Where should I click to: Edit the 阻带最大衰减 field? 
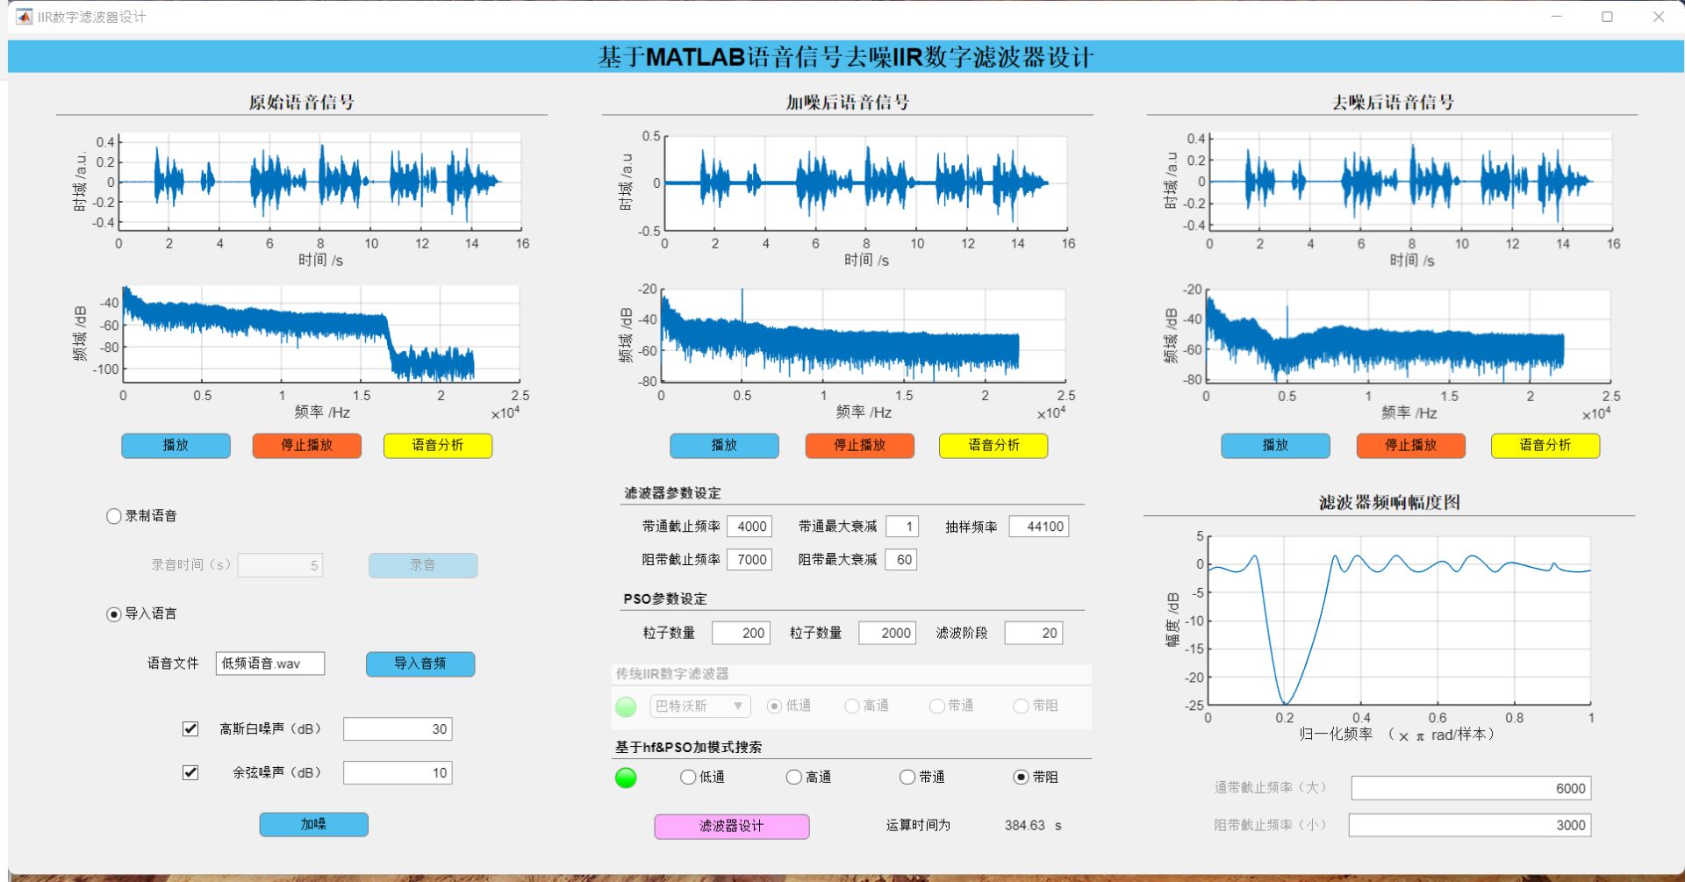click(x=901, y=560)
